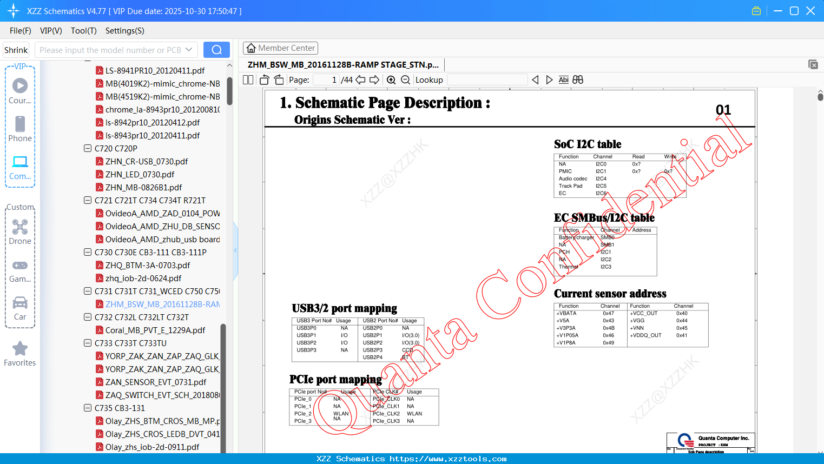Open LS-8941PR10_20120411.pdf

pos(155,70)
